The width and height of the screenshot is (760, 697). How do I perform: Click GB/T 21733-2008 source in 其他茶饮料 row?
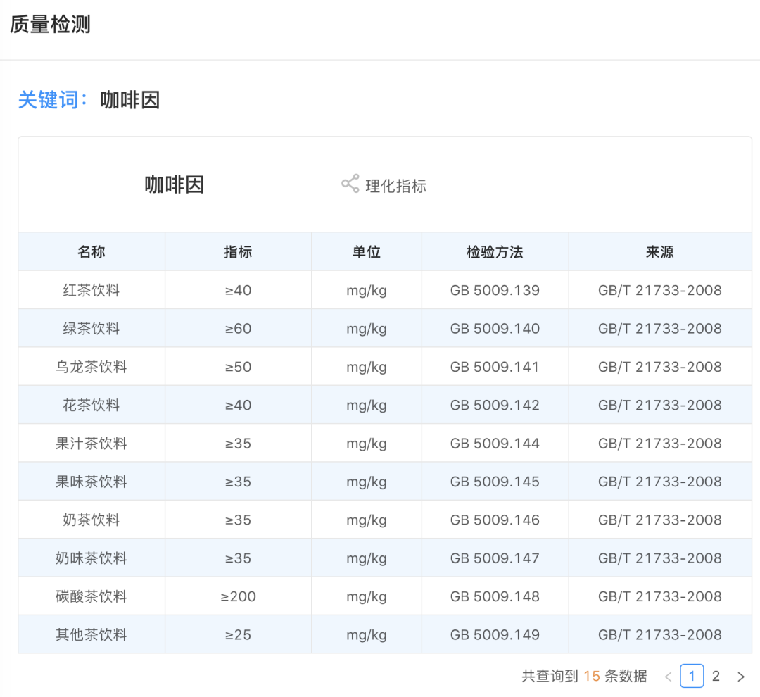pyautogui.click(x=659, y=634)
